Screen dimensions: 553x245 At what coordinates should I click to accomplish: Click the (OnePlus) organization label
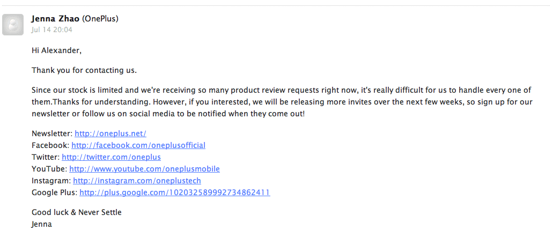click(x=100, y=19)
